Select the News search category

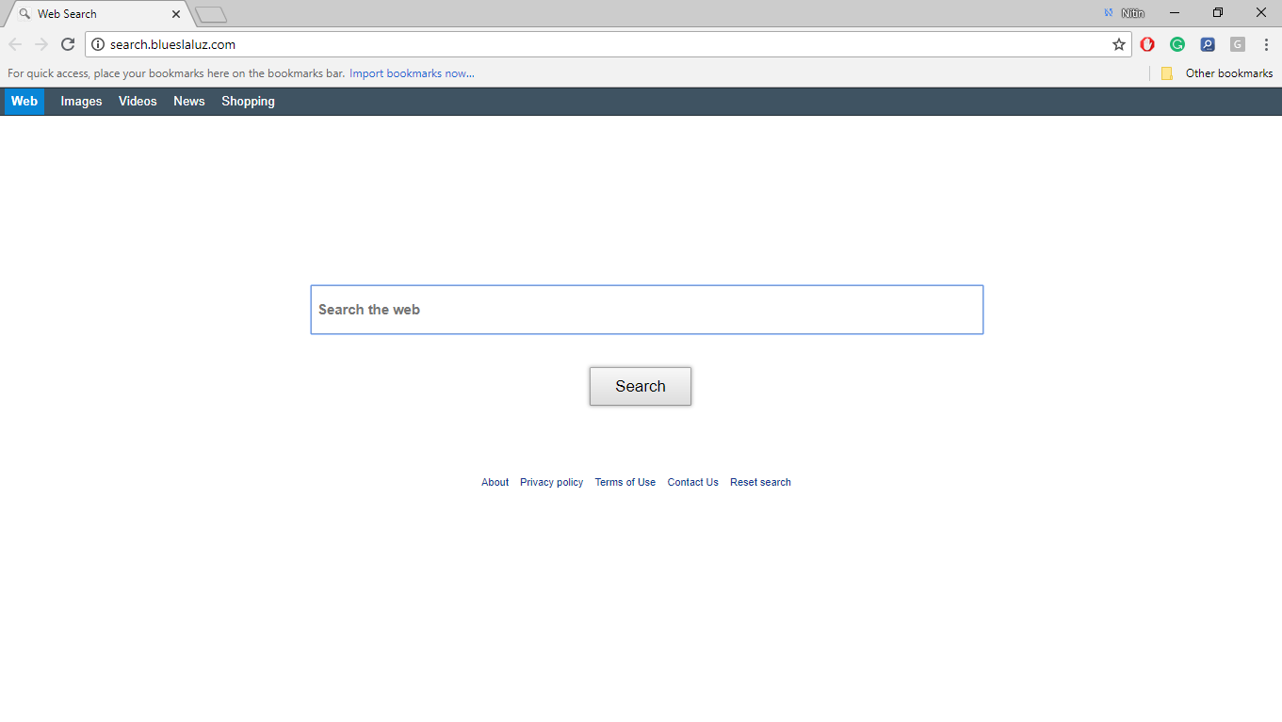pos(188,101)
